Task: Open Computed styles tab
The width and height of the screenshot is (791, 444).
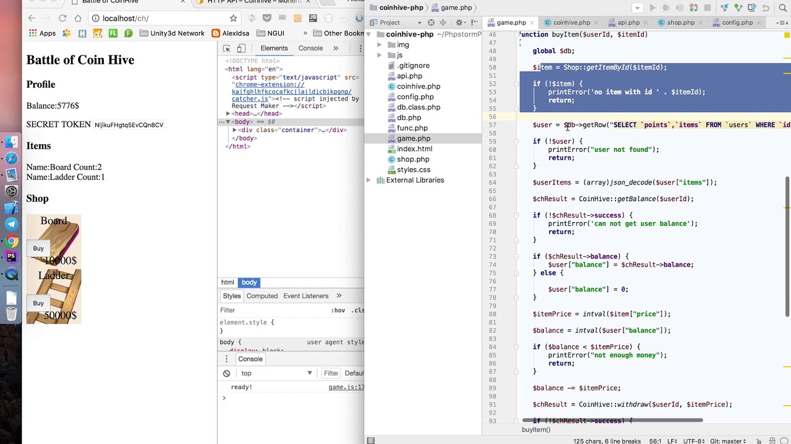Action: (x=262, y=296)
